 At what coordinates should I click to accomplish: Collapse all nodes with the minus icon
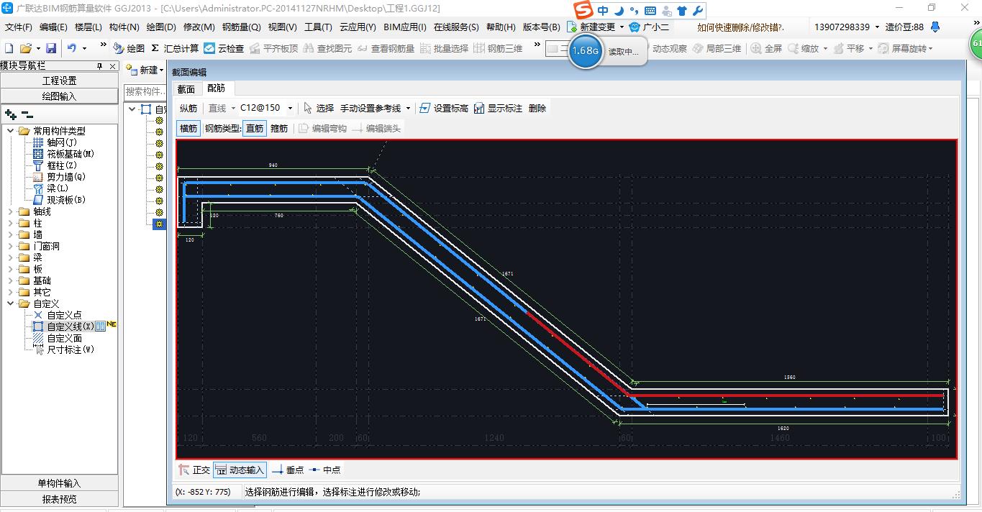pyautogui.click(x=27, y=114)
